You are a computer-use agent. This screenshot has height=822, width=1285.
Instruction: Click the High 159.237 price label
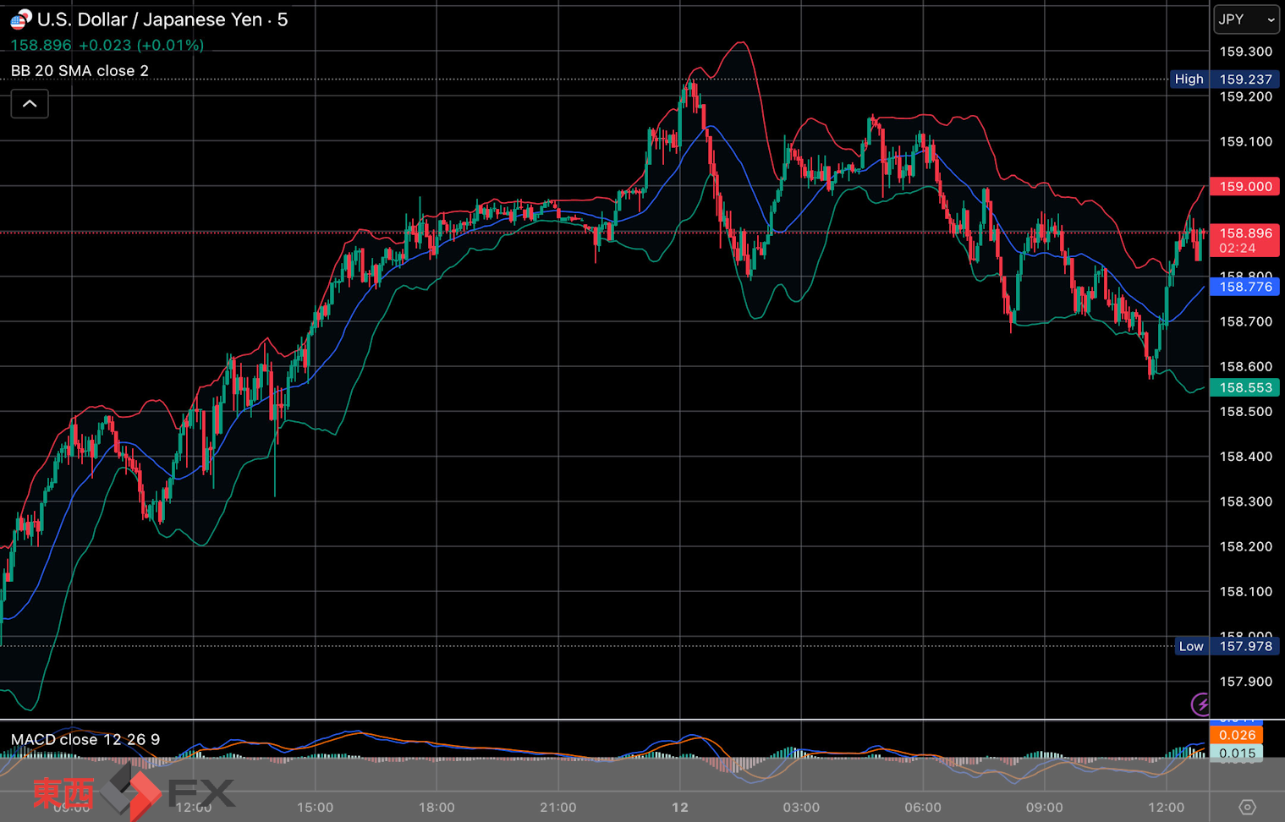[x=1222, y=79]
